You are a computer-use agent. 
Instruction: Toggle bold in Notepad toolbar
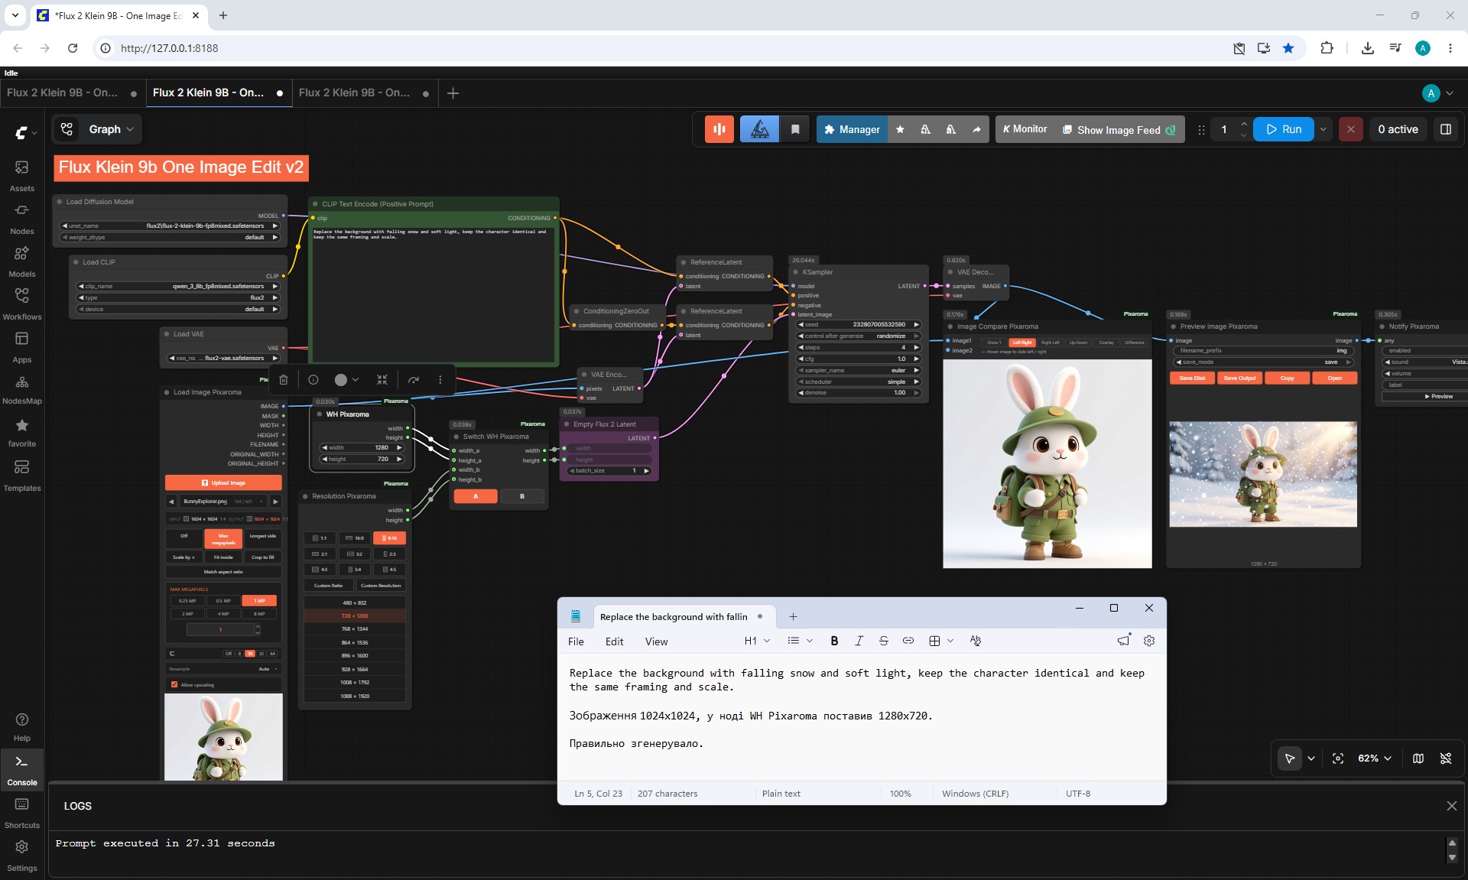834,641
